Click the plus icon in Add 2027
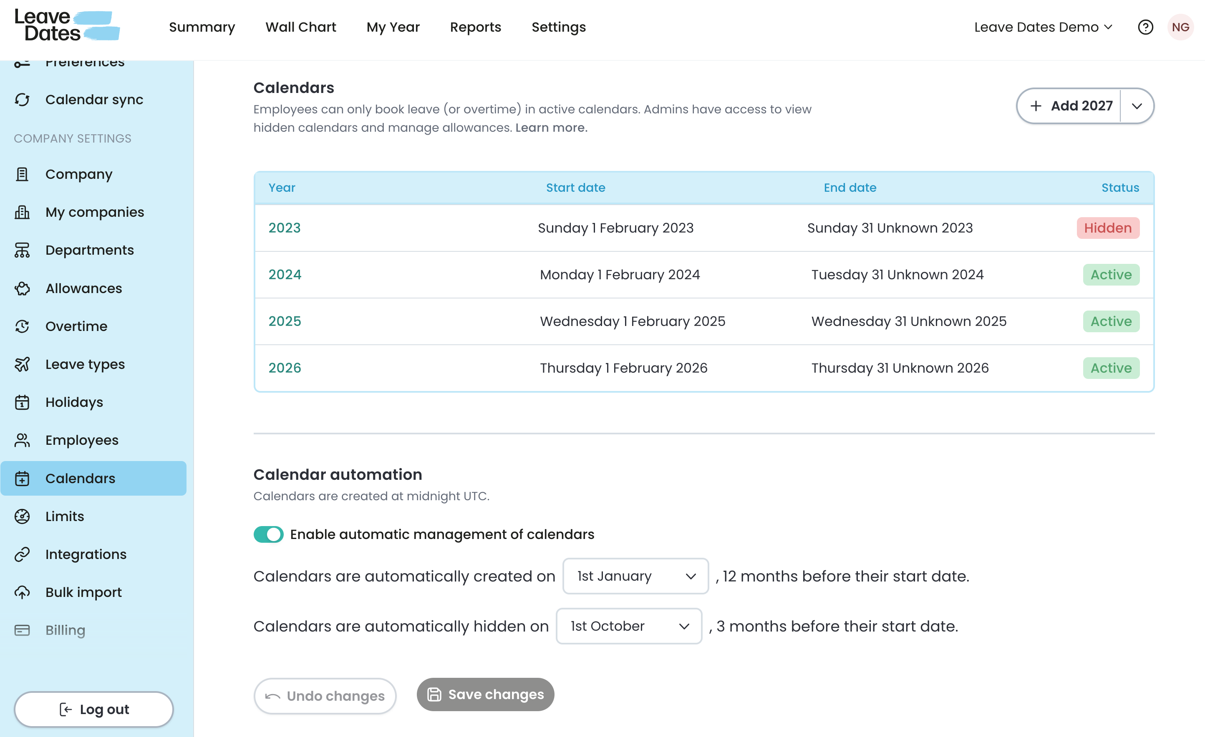 point(1036,106)
